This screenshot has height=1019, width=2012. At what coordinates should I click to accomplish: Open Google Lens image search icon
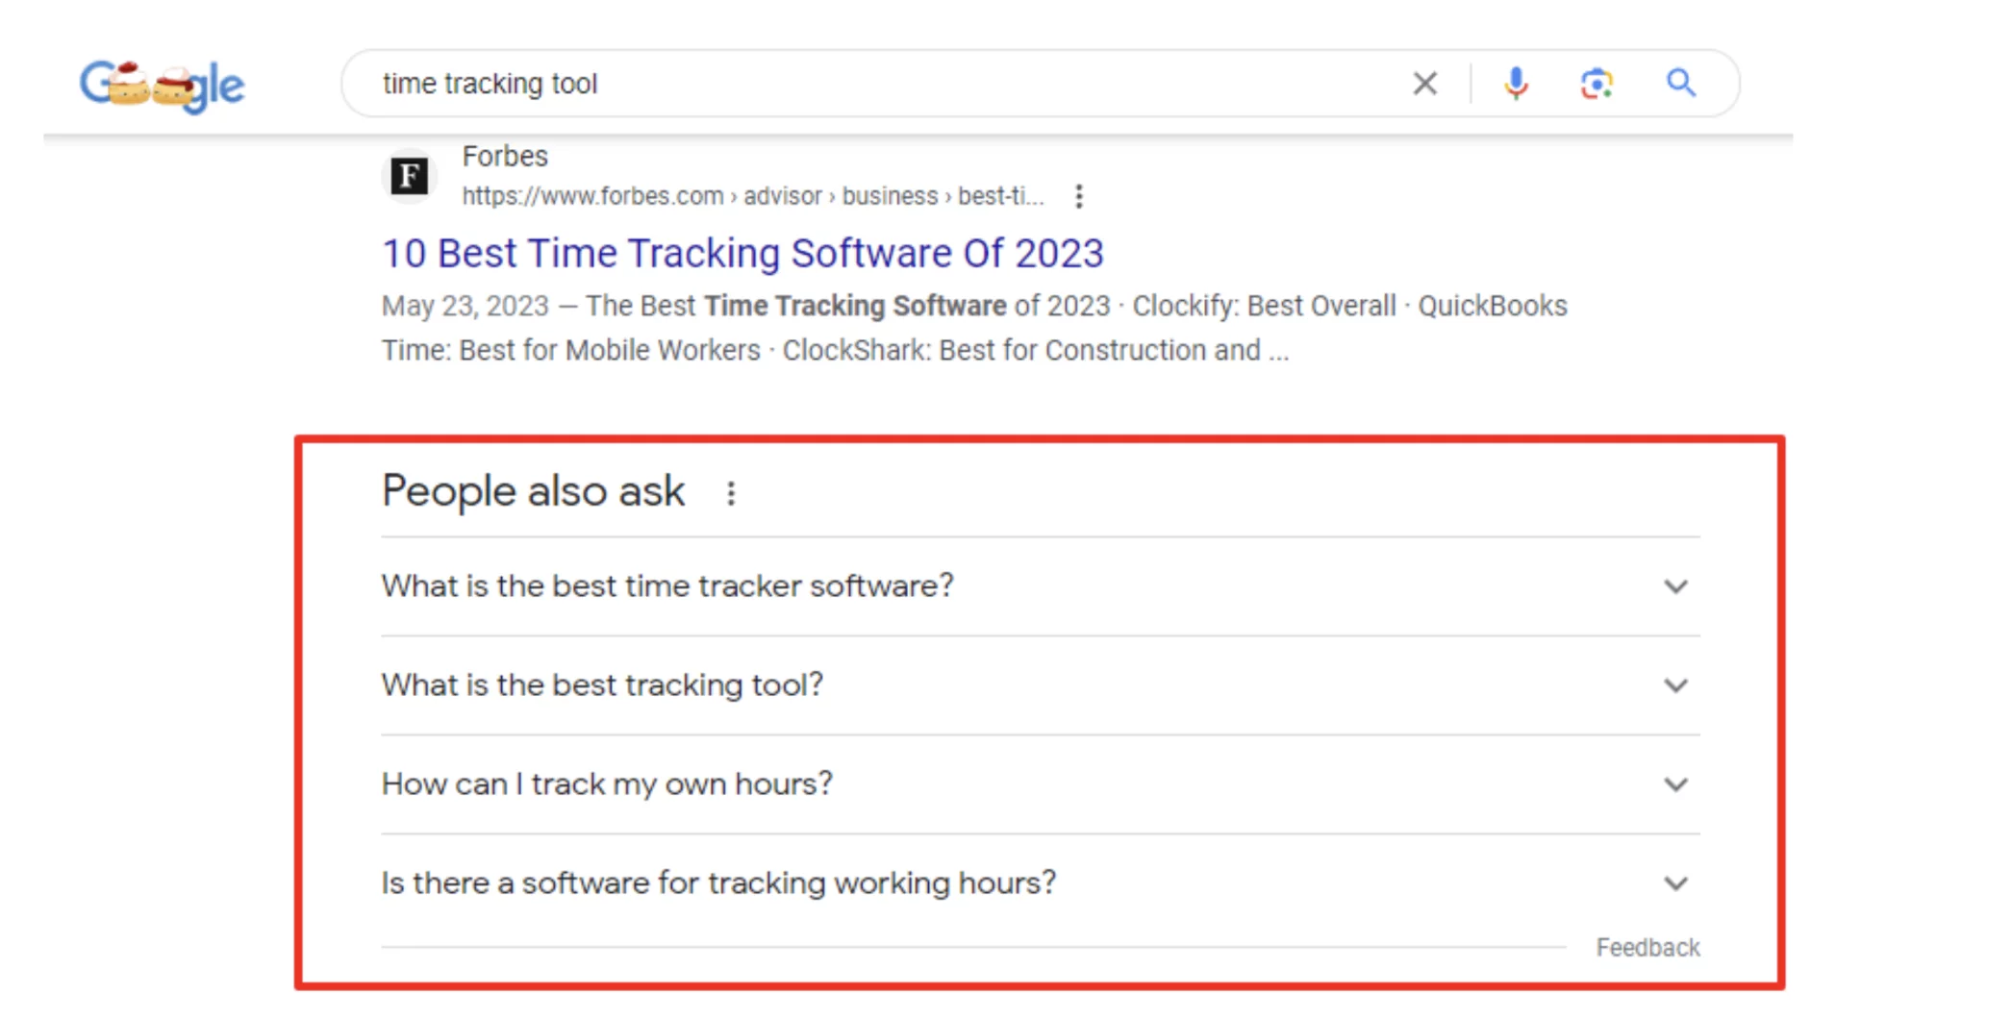point(1597,84)
